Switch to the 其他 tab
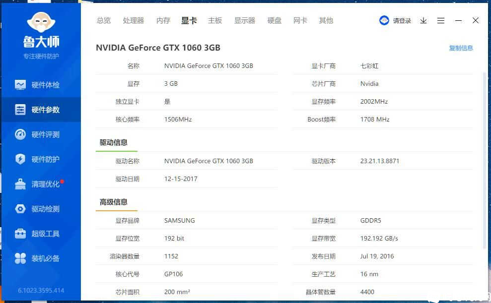The width and height of the screenshot is (491, 303). coord(326,21)
